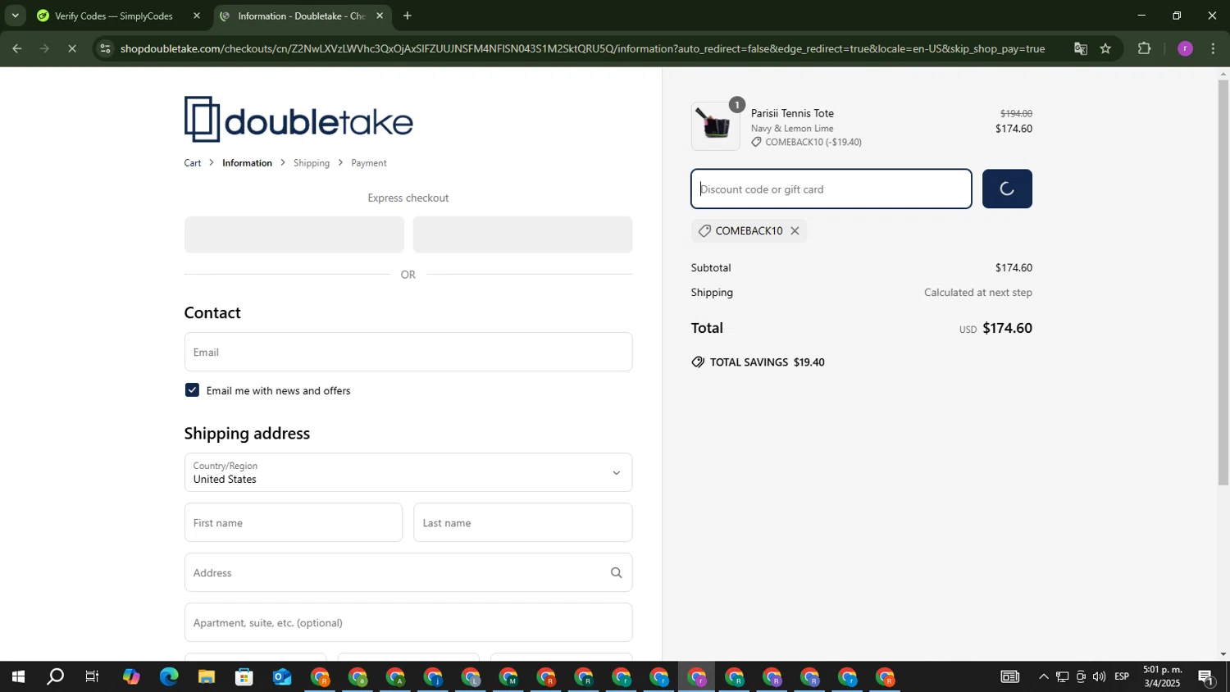The image size is (1230, 692).
Task: Open Windows taskbar Search
Action: pos(55,677)
